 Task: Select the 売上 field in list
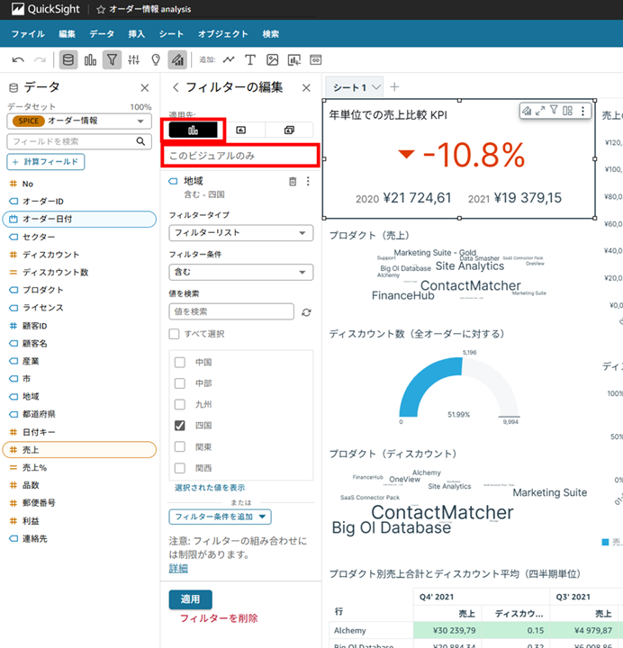[79, 450]
